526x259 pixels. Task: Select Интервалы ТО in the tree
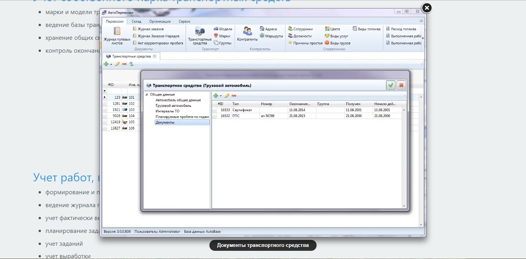coord(168,111)
